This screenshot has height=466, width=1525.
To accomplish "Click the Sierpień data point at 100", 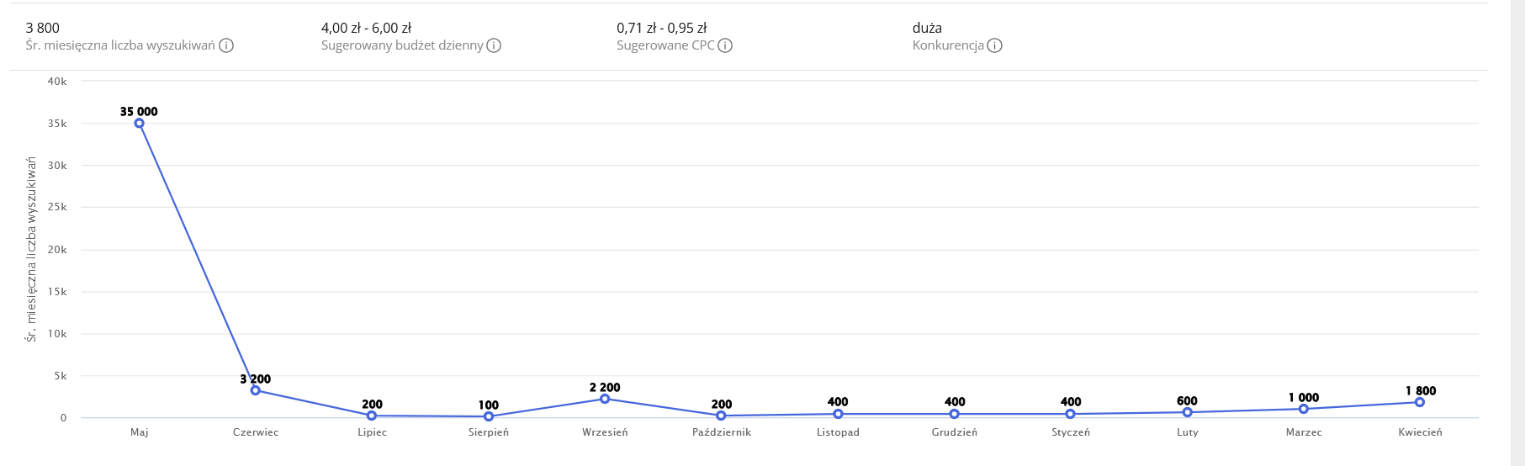I will [x=489, y=416].
